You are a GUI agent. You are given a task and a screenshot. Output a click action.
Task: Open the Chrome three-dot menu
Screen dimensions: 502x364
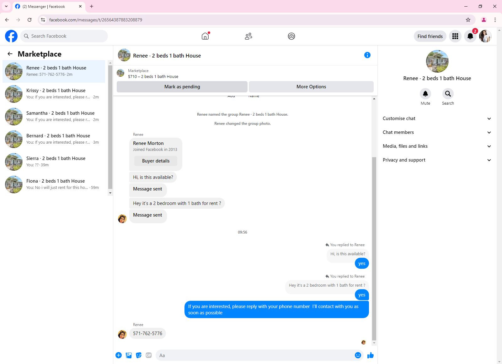[495, 20]
